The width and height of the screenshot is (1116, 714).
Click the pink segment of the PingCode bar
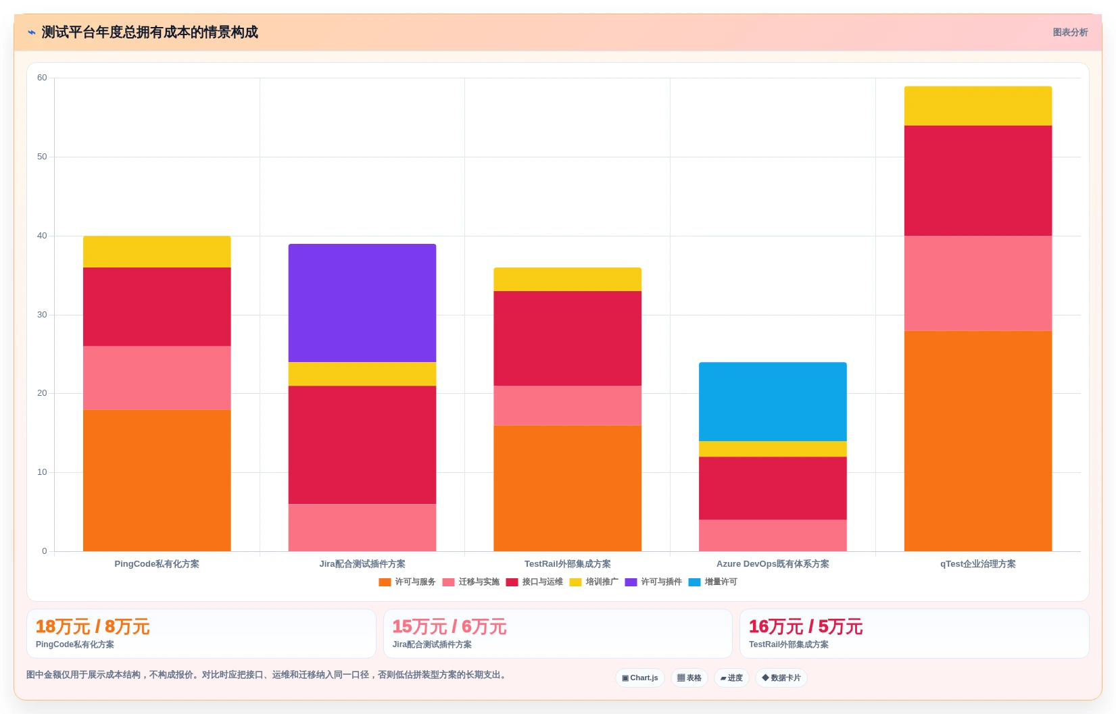coord(157,378)
